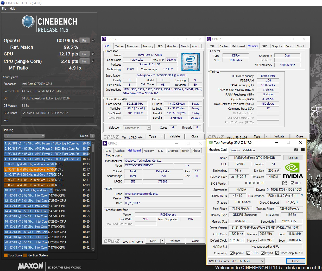The width and height of the screenshot is (322, 271).
Task: Click the Identical System brown legend swatch
Action: tap(25, 255)
